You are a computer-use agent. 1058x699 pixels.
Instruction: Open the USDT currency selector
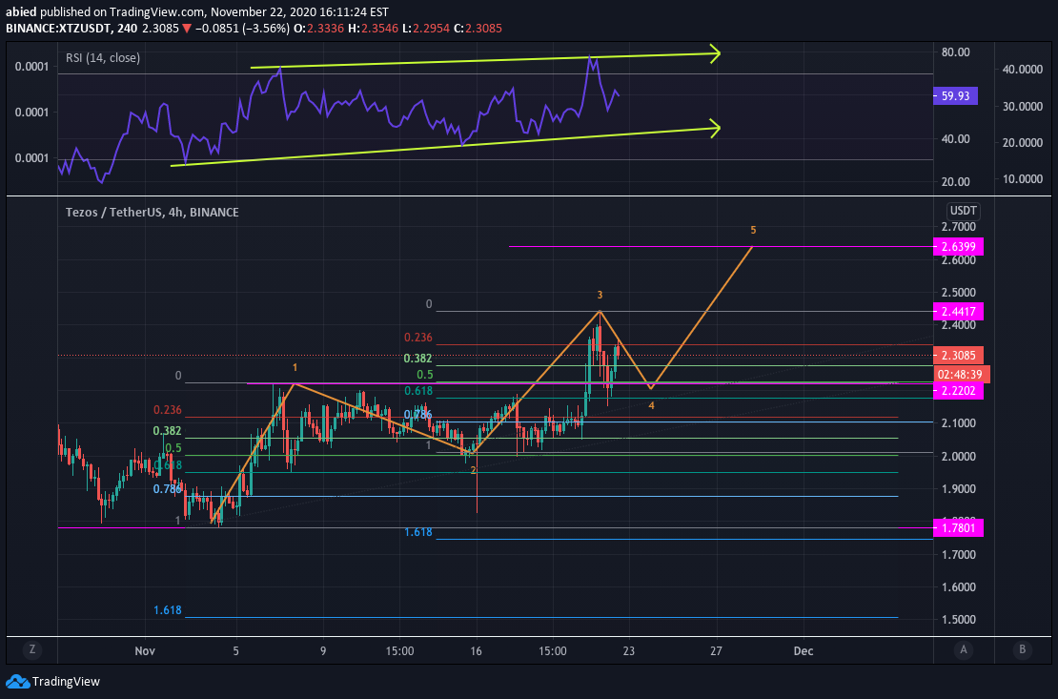pyautogui.click(x=963, y=211)
